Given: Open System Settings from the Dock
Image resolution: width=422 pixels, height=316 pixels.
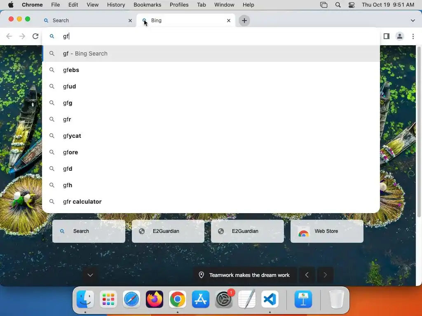Looking at the screenshot, I should pos(224,299).
